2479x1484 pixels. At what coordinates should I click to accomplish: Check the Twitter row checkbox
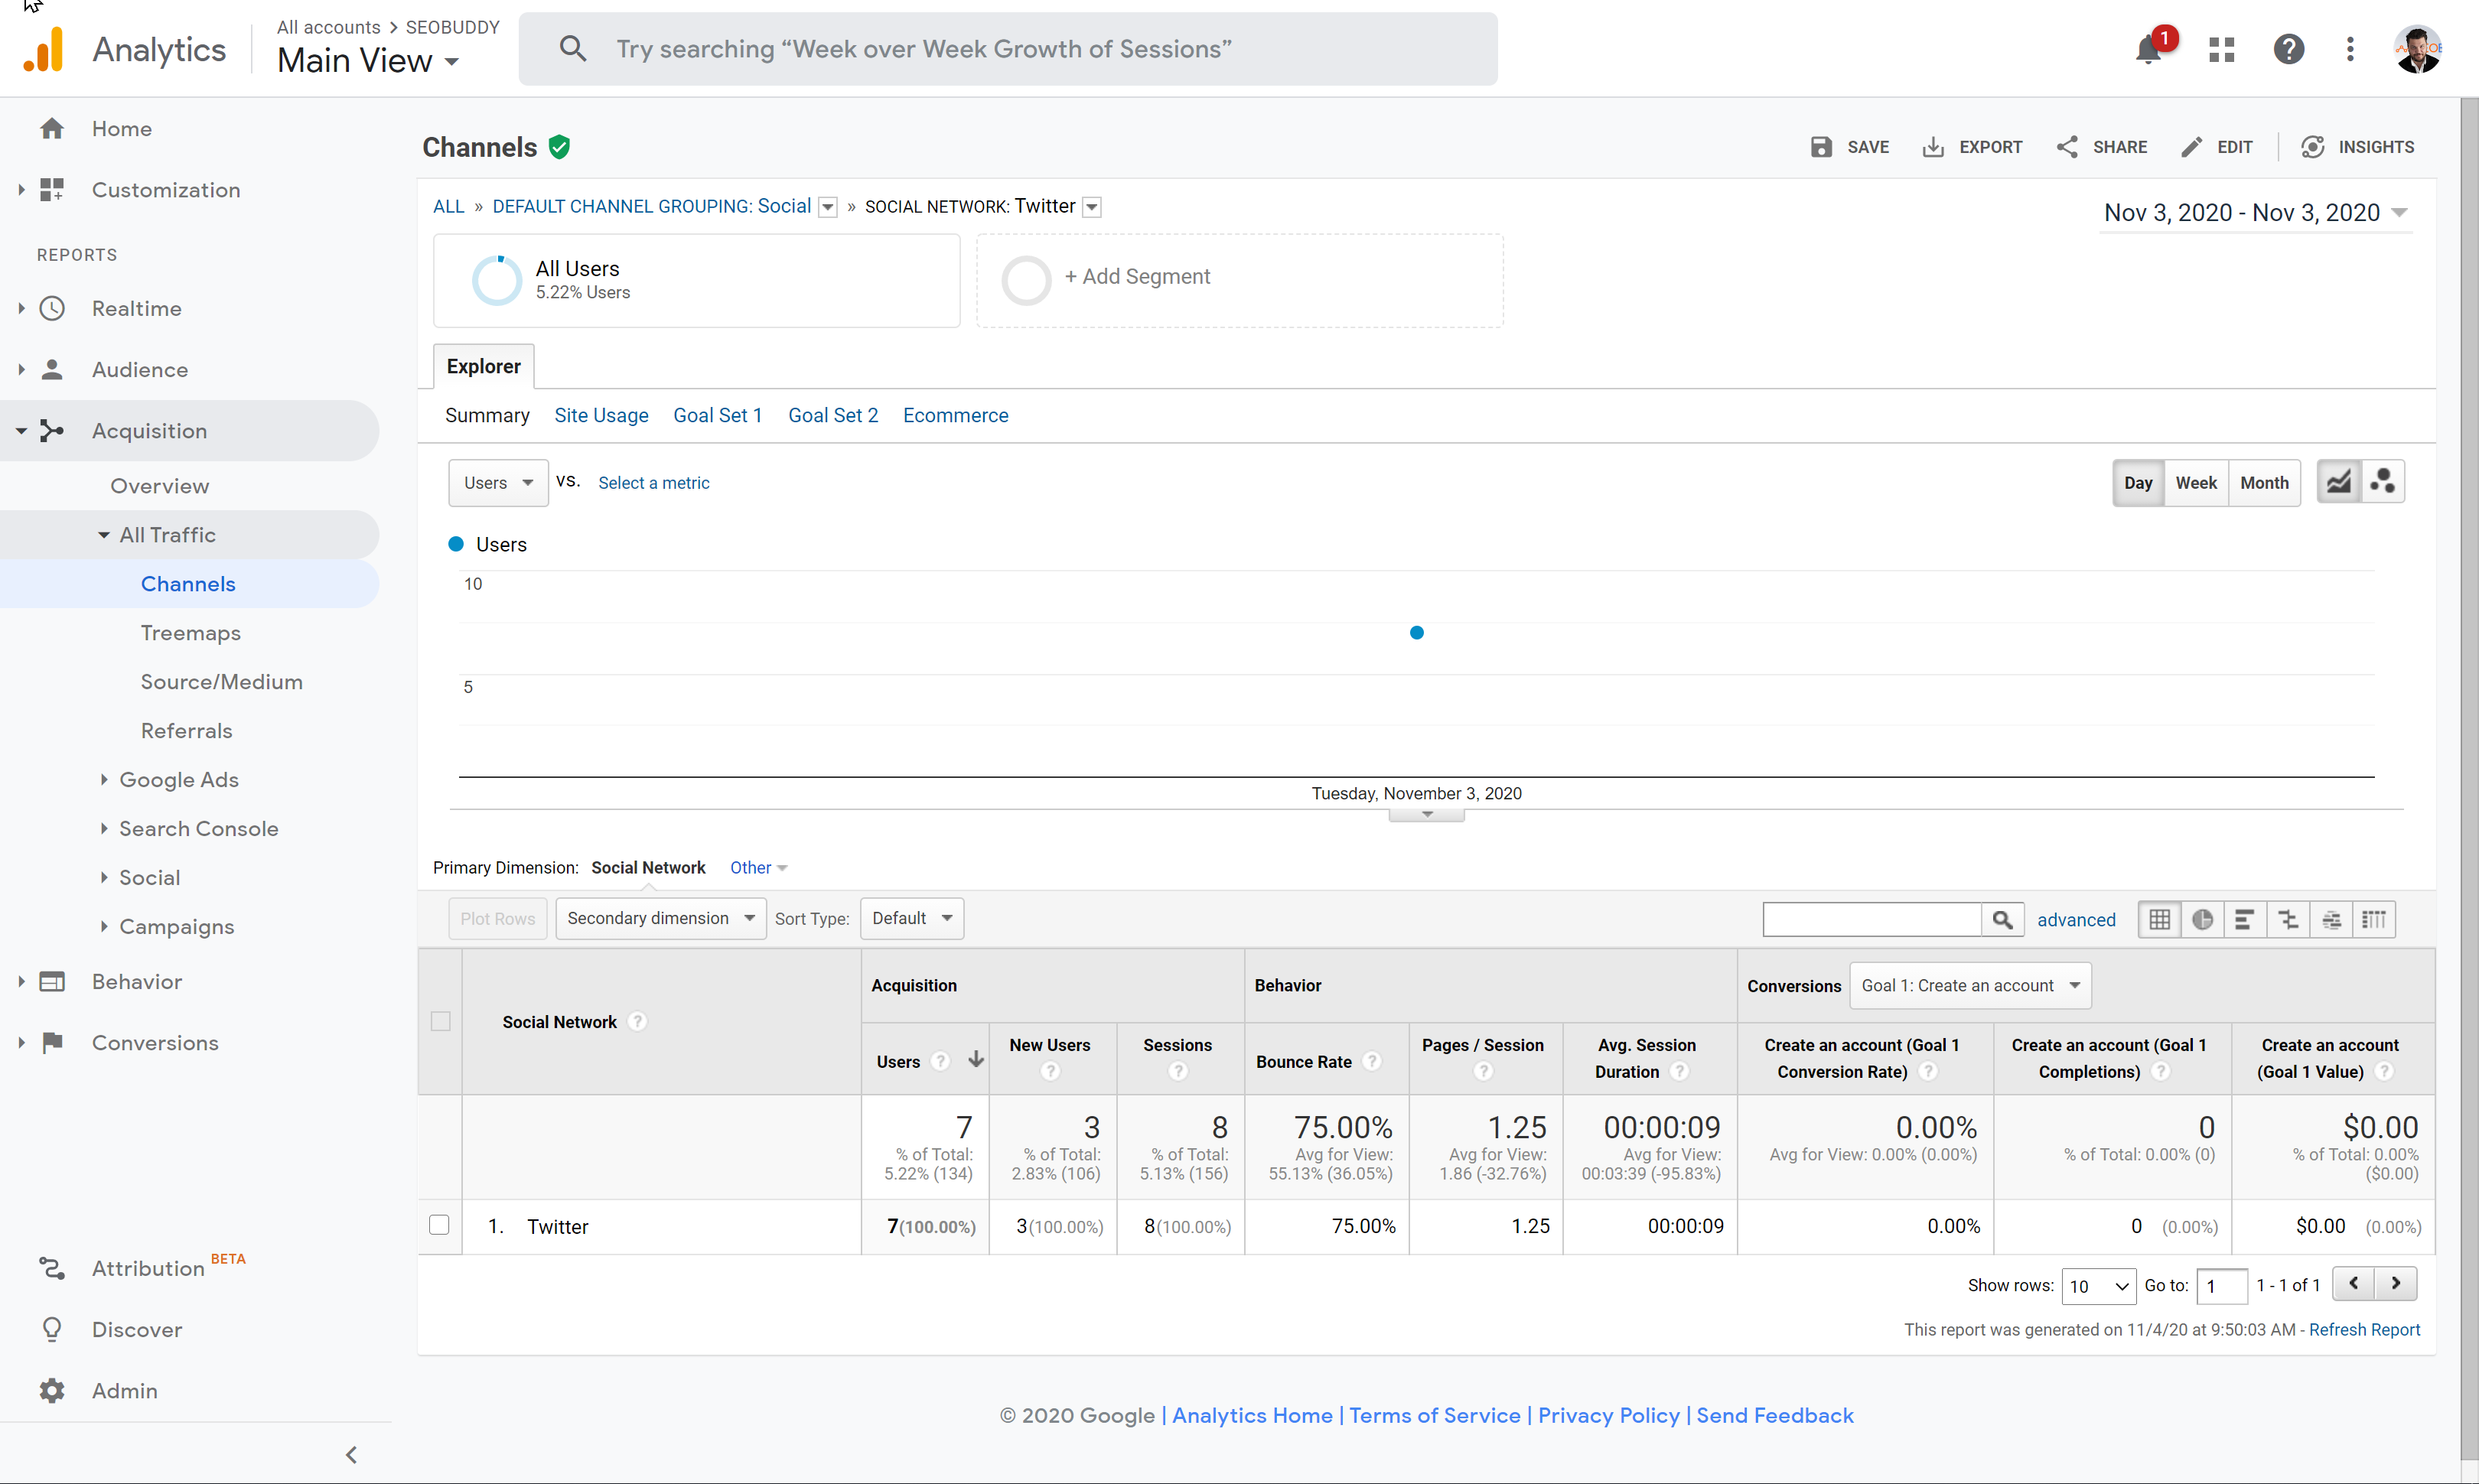point(439,1225)
